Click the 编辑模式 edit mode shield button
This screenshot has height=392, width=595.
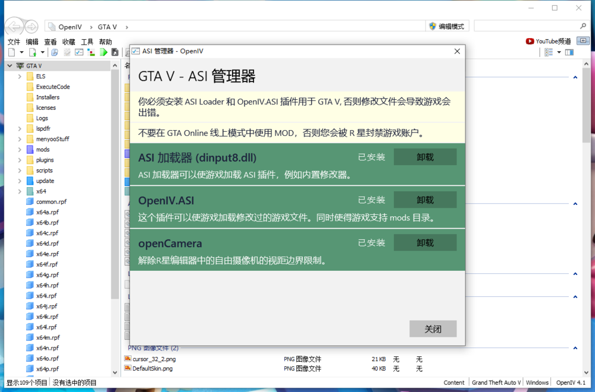pos(447,26)
